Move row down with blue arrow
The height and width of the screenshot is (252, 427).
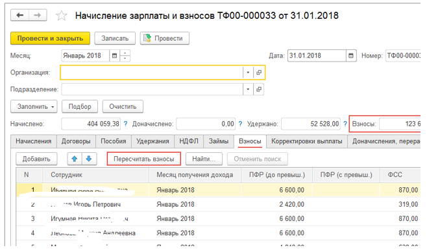click(x=89, y=159)
